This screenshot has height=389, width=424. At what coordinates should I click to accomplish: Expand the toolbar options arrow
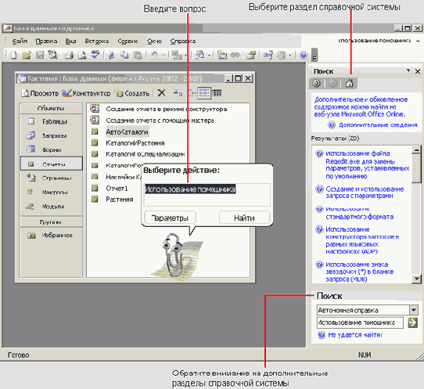pos(314,56)
